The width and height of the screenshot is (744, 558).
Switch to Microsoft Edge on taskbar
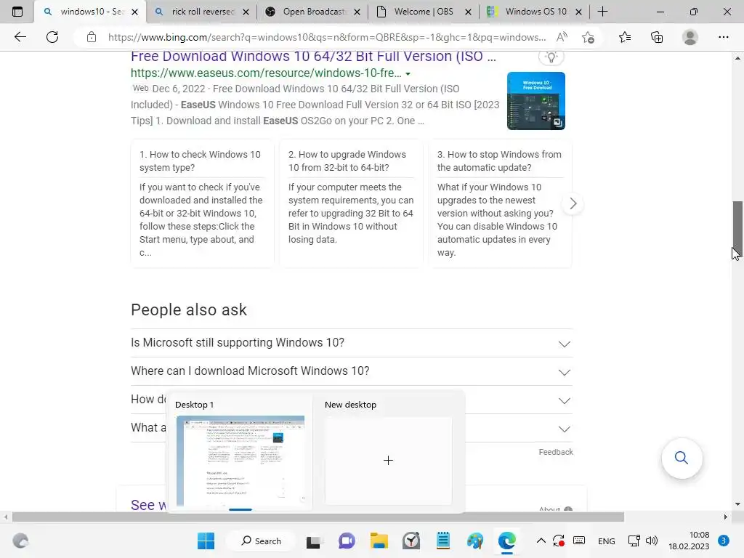(506, 541)
